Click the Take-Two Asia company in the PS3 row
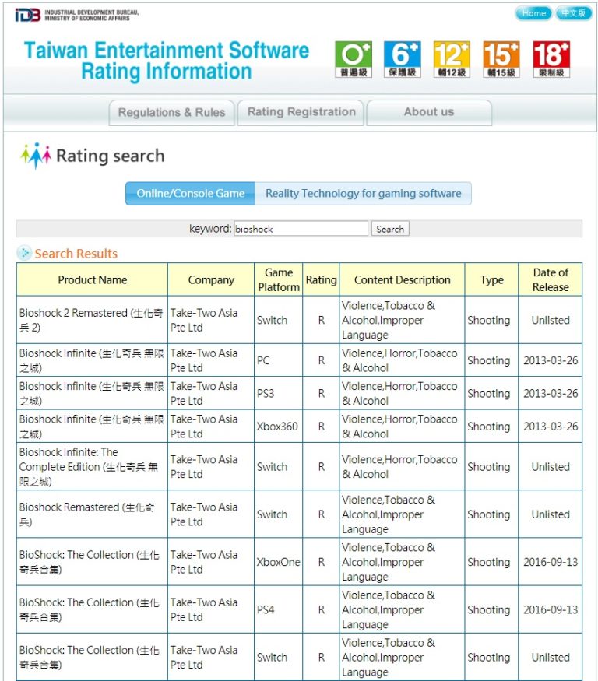This screenshot has height=681, width=598. click(204, 394)
